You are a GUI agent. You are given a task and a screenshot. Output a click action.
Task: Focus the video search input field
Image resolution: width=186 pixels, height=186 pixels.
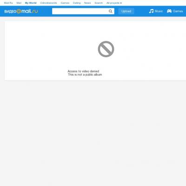tap(80, 11)
